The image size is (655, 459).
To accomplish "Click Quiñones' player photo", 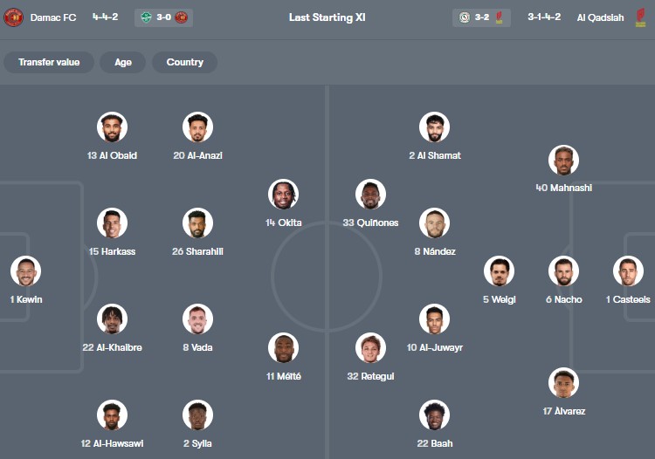I will pyautogui.click(x=370, y=195).
